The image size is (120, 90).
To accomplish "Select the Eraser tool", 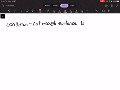I will [x=40, y=11].
